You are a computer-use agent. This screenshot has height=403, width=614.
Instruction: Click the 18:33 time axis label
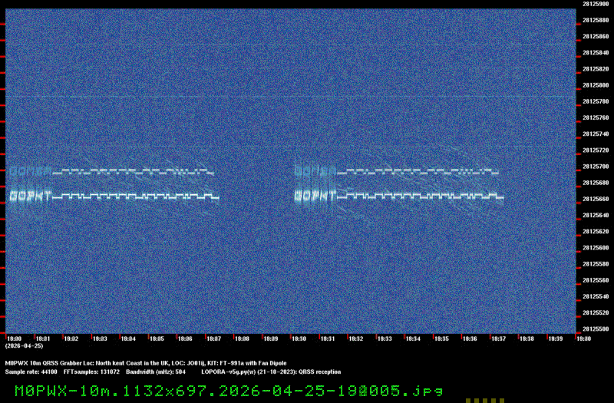tap(385, 339)
